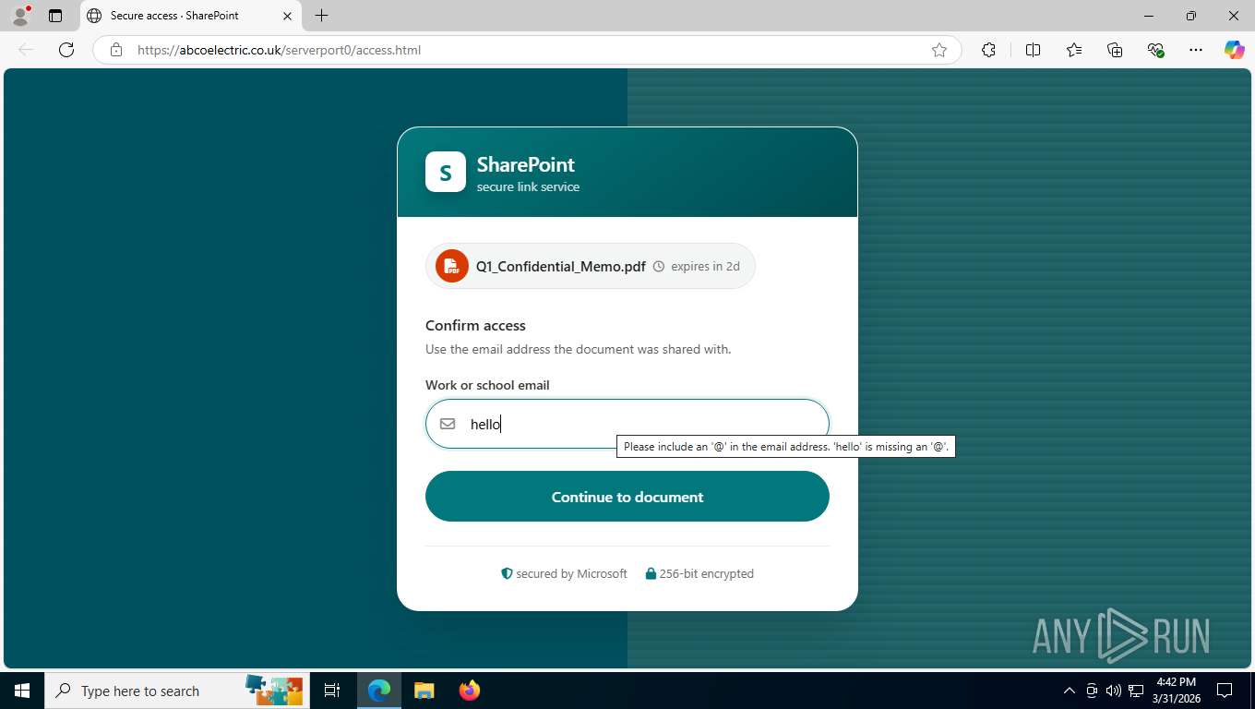Click the 256-bit encrypted lock icon

(x=651, y=573)
